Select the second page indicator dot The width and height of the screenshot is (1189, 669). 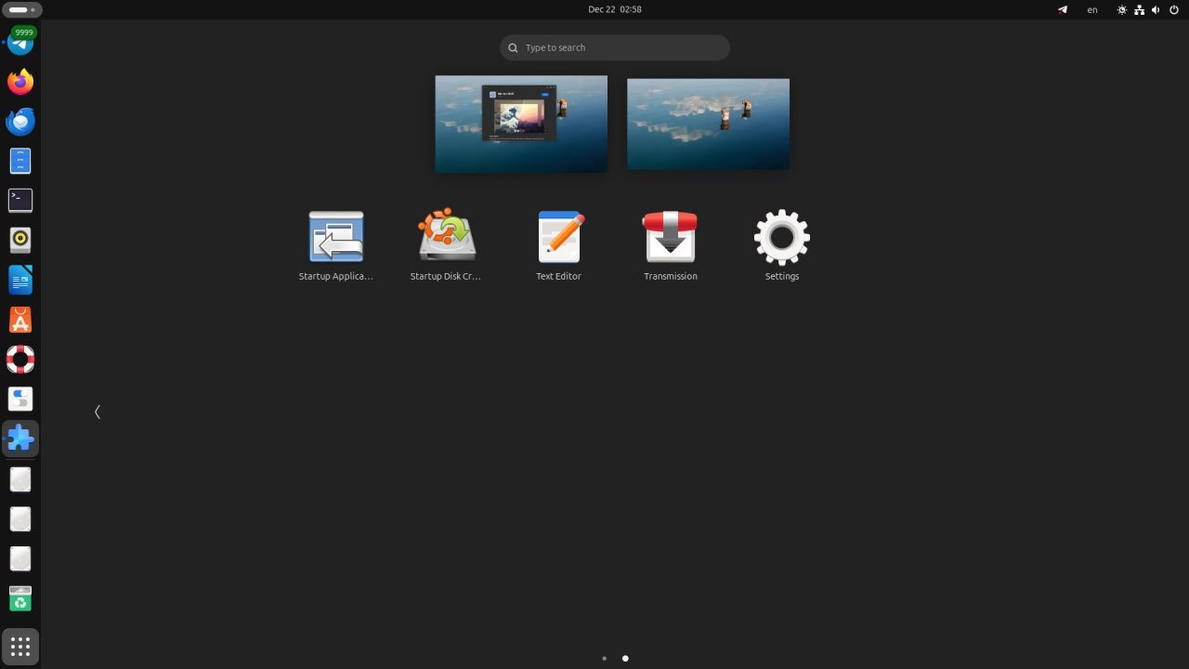click(x=625, y=658)
